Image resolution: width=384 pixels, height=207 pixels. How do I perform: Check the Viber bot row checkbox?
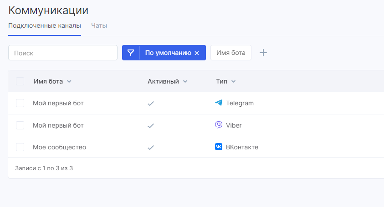click(x=20, y=125)
